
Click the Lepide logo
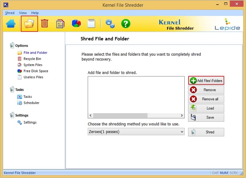point(227,24)
